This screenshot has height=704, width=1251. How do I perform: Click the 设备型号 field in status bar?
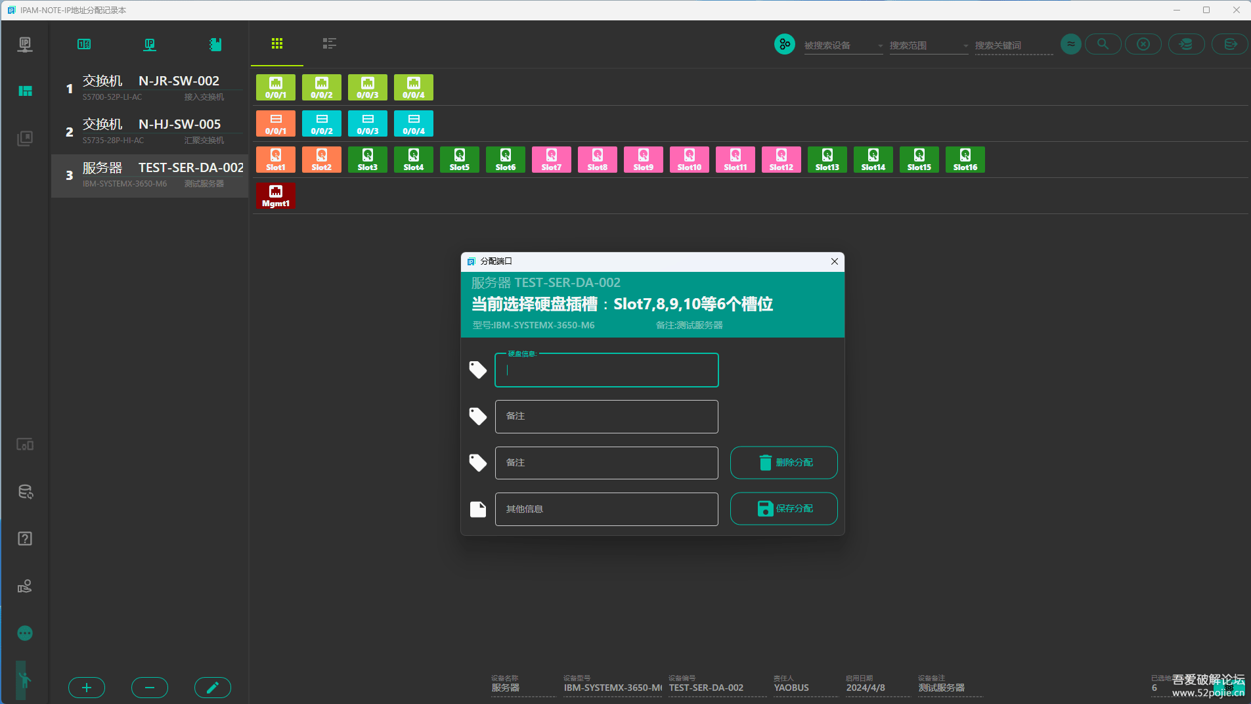coord(613,685)
